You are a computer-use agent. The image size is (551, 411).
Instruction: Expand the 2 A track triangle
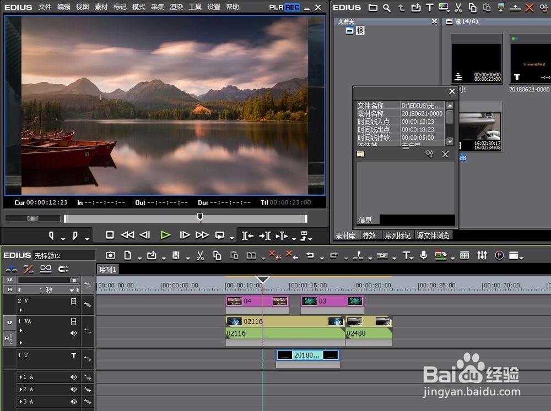click(x=21, y=389)
